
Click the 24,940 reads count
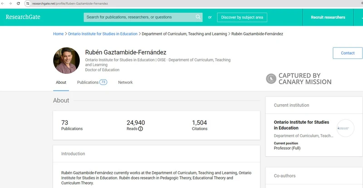tap(136, 123)
